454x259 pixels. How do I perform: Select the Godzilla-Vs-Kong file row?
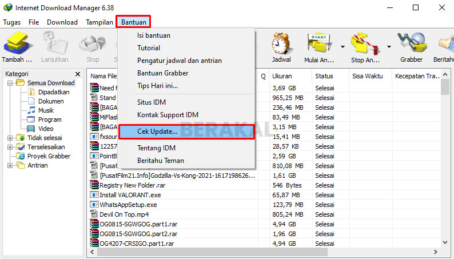point(177,176)
